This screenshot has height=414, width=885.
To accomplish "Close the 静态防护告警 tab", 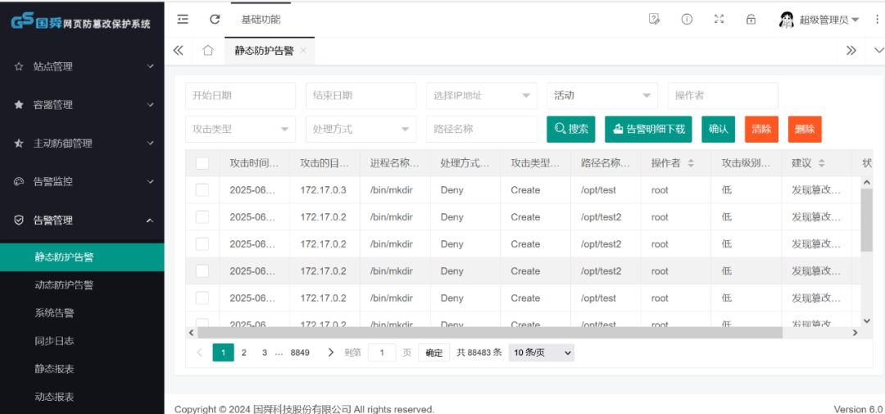I will (x=303, y=51).
